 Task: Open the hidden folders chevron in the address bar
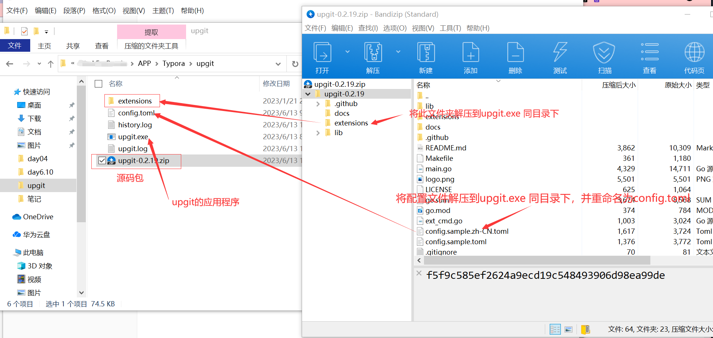(x=73, y=63)
